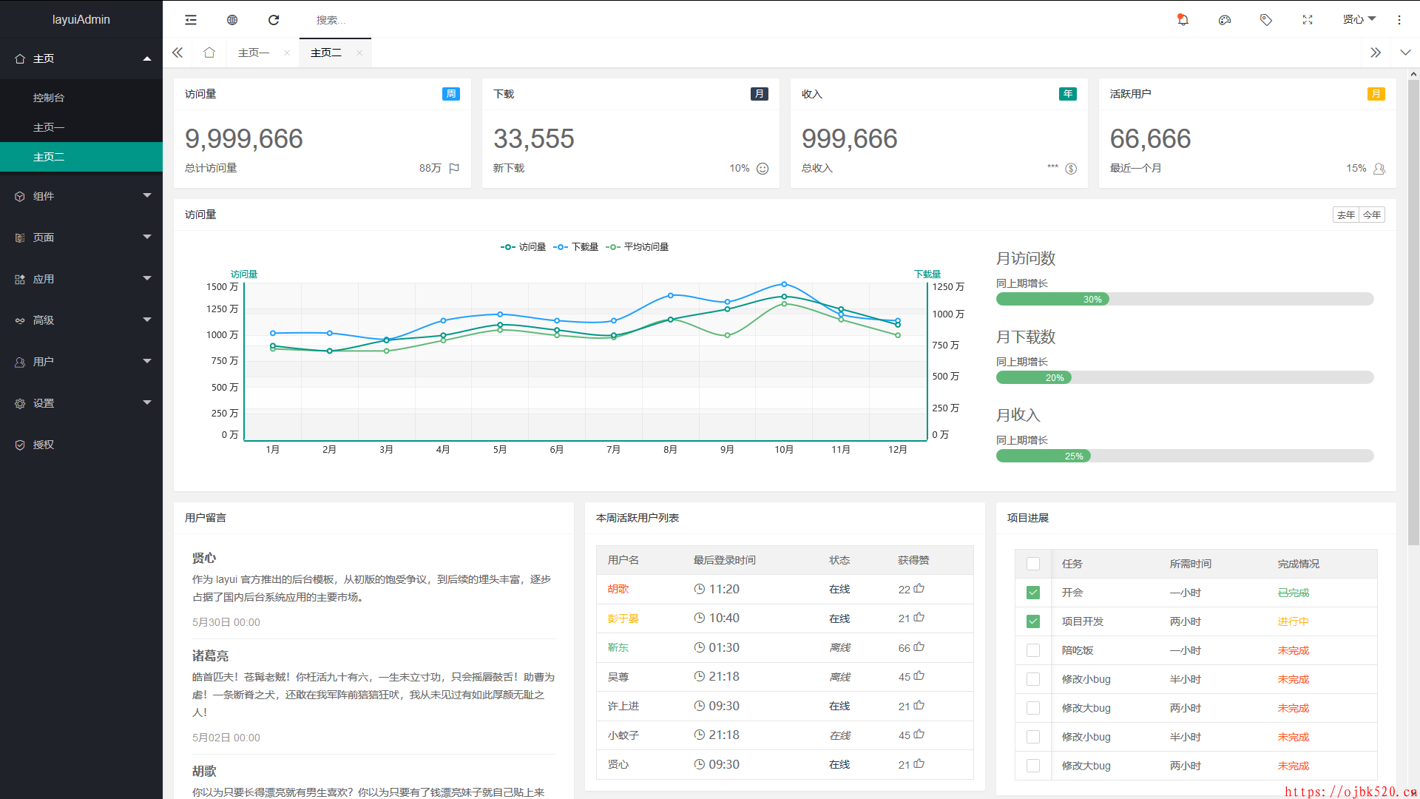Click 月下载数 20% progress bar
Viewport: 1420px width, 799px height.
[1185, 377]
